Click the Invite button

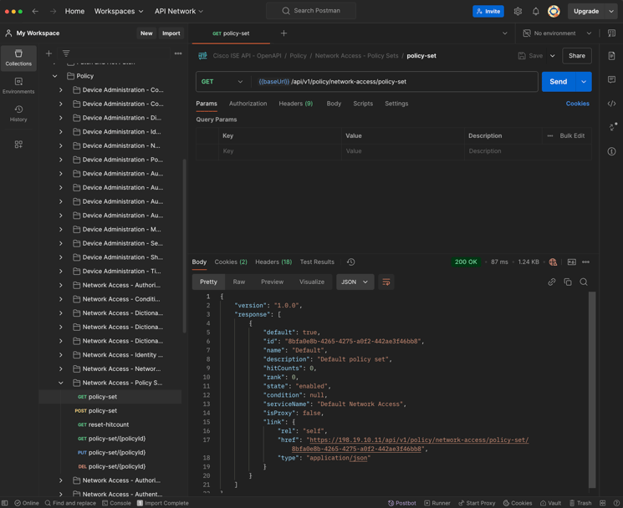click(488, 11)
